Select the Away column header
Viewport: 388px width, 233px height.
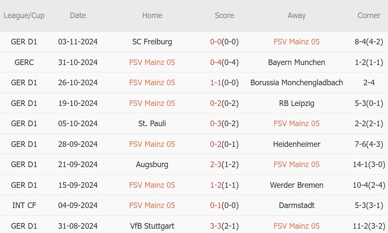click(x=297, y=16)
